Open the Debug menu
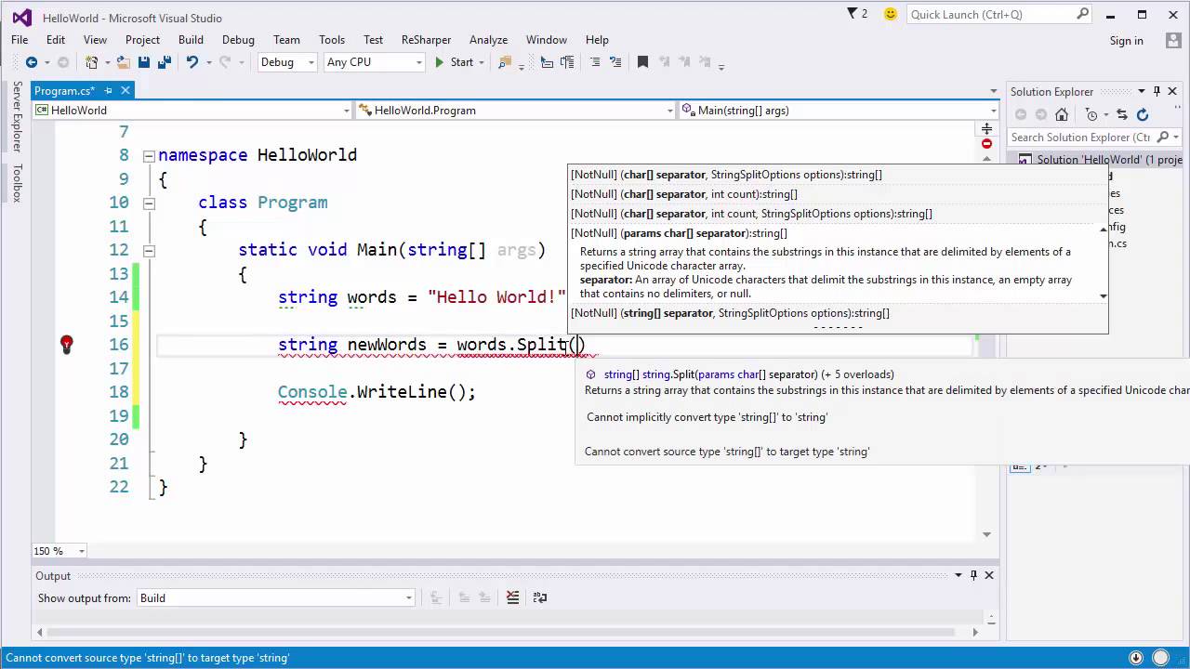1190x669 pixels. coord(238,40)
